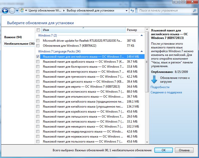Screen dimensions: 199x158
Task: Go back with the blue Back arrow
Action: (5, 11)
